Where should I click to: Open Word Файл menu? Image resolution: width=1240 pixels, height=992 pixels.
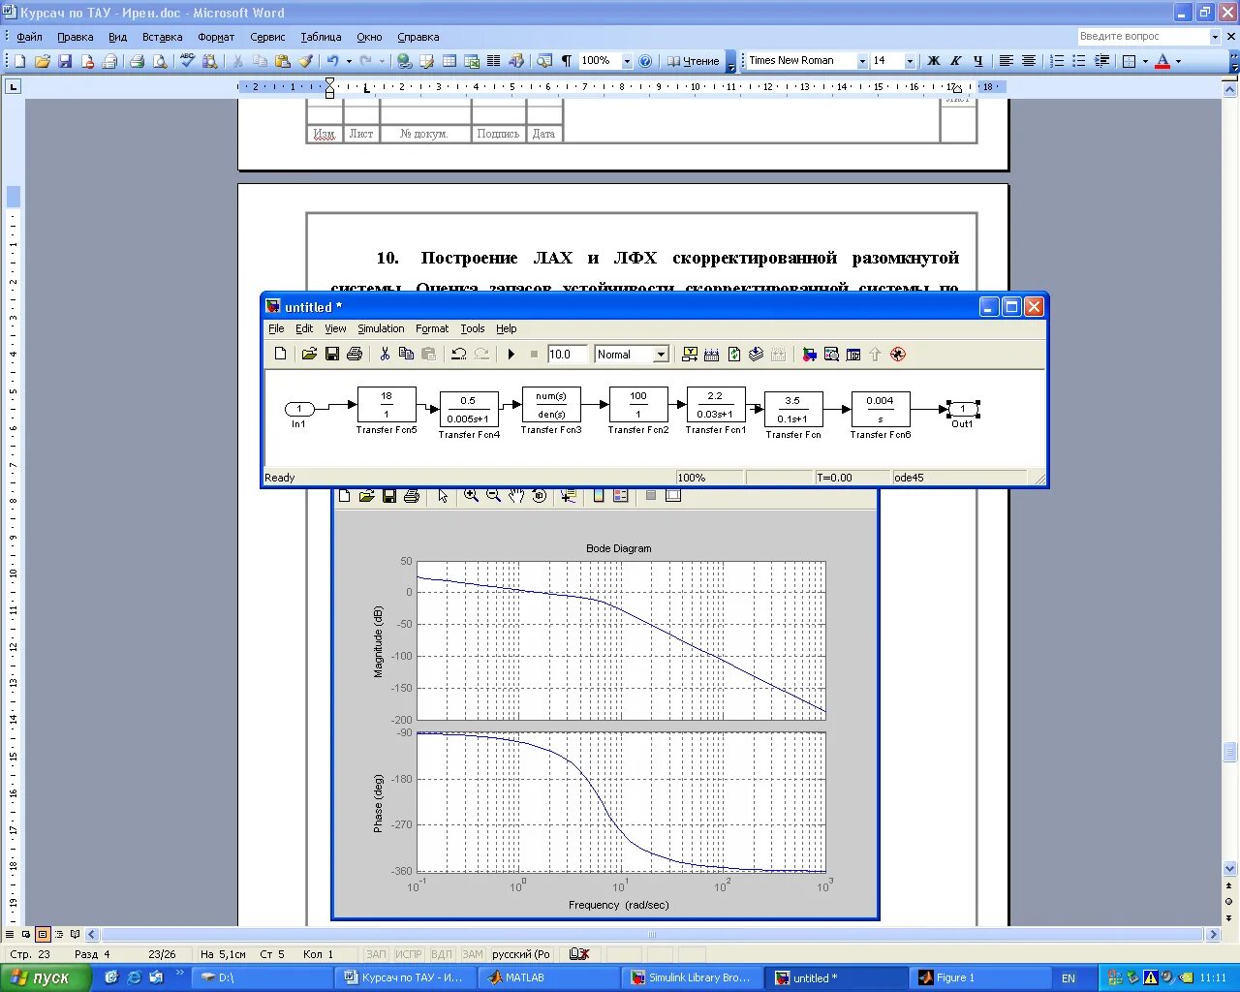(29, 37)
